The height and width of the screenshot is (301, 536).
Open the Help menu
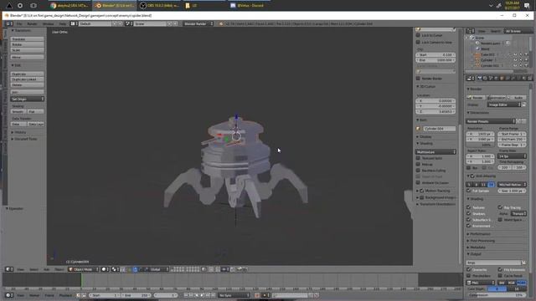63,24
